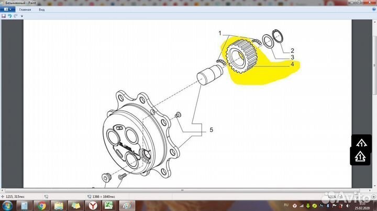377x211 pixels.
Task: Open Windows Explorer folder in taskbar
Action: tap(59, 205)
